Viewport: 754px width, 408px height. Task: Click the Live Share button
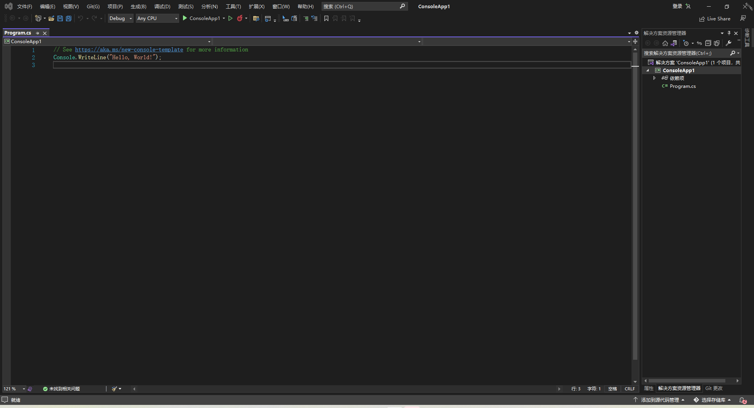pyautogui.click(x=715, y=19)
